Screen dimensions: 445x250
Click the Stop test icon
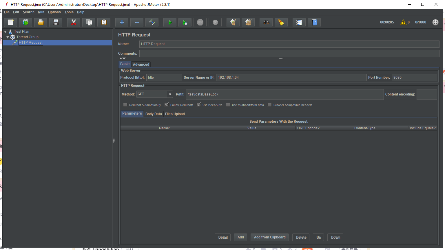200,22
